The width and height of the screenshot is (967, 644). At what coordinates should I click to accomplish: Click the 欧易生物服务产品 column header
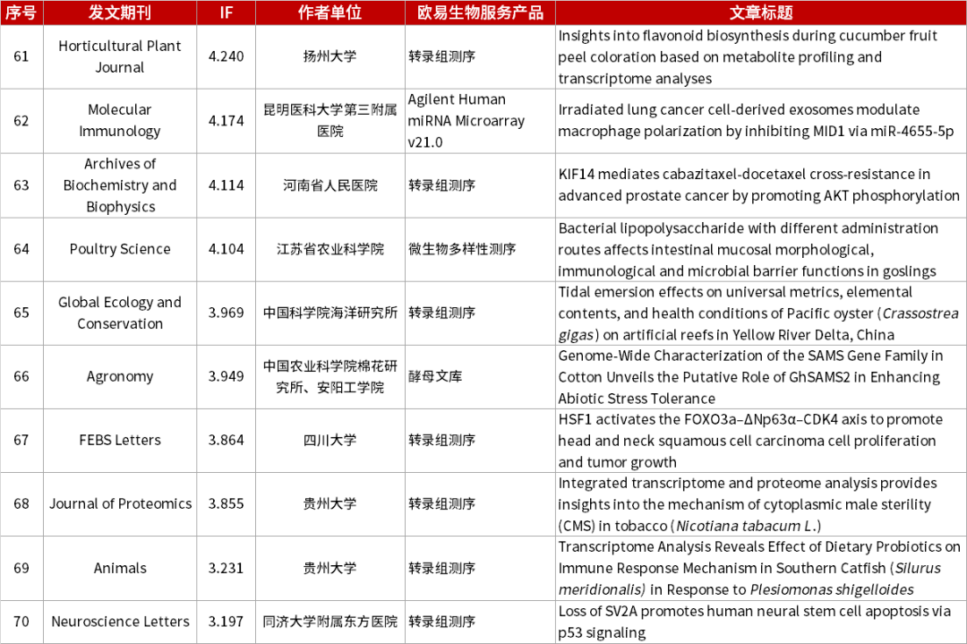pos(480,13)
